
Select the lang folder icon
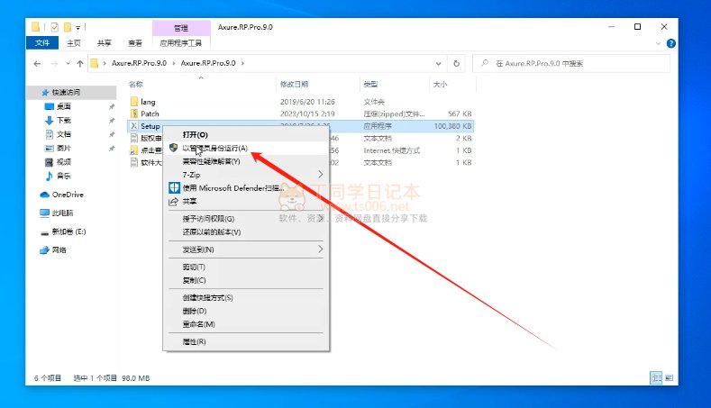tap(134, 102)
